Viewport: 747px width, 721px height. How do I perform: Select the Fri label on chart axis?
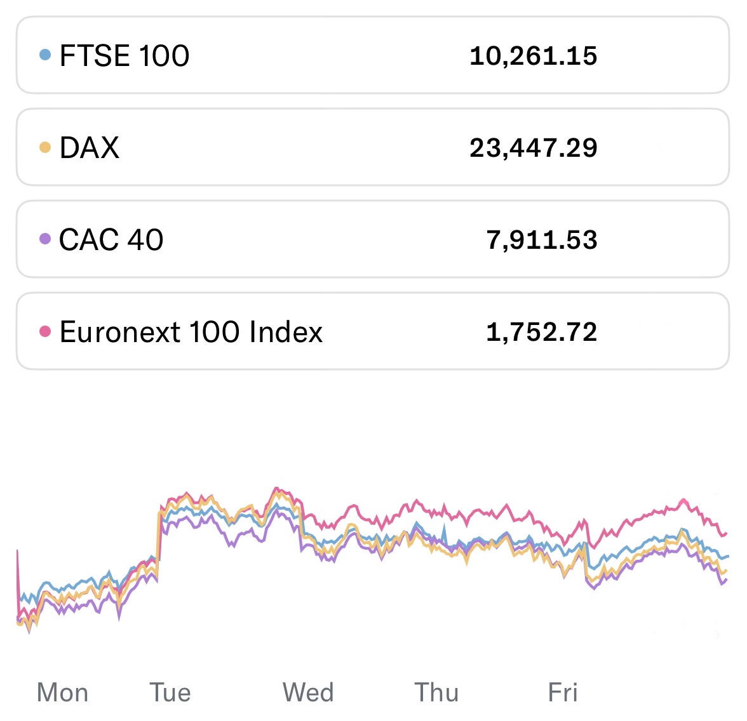(x=563, y=692)
